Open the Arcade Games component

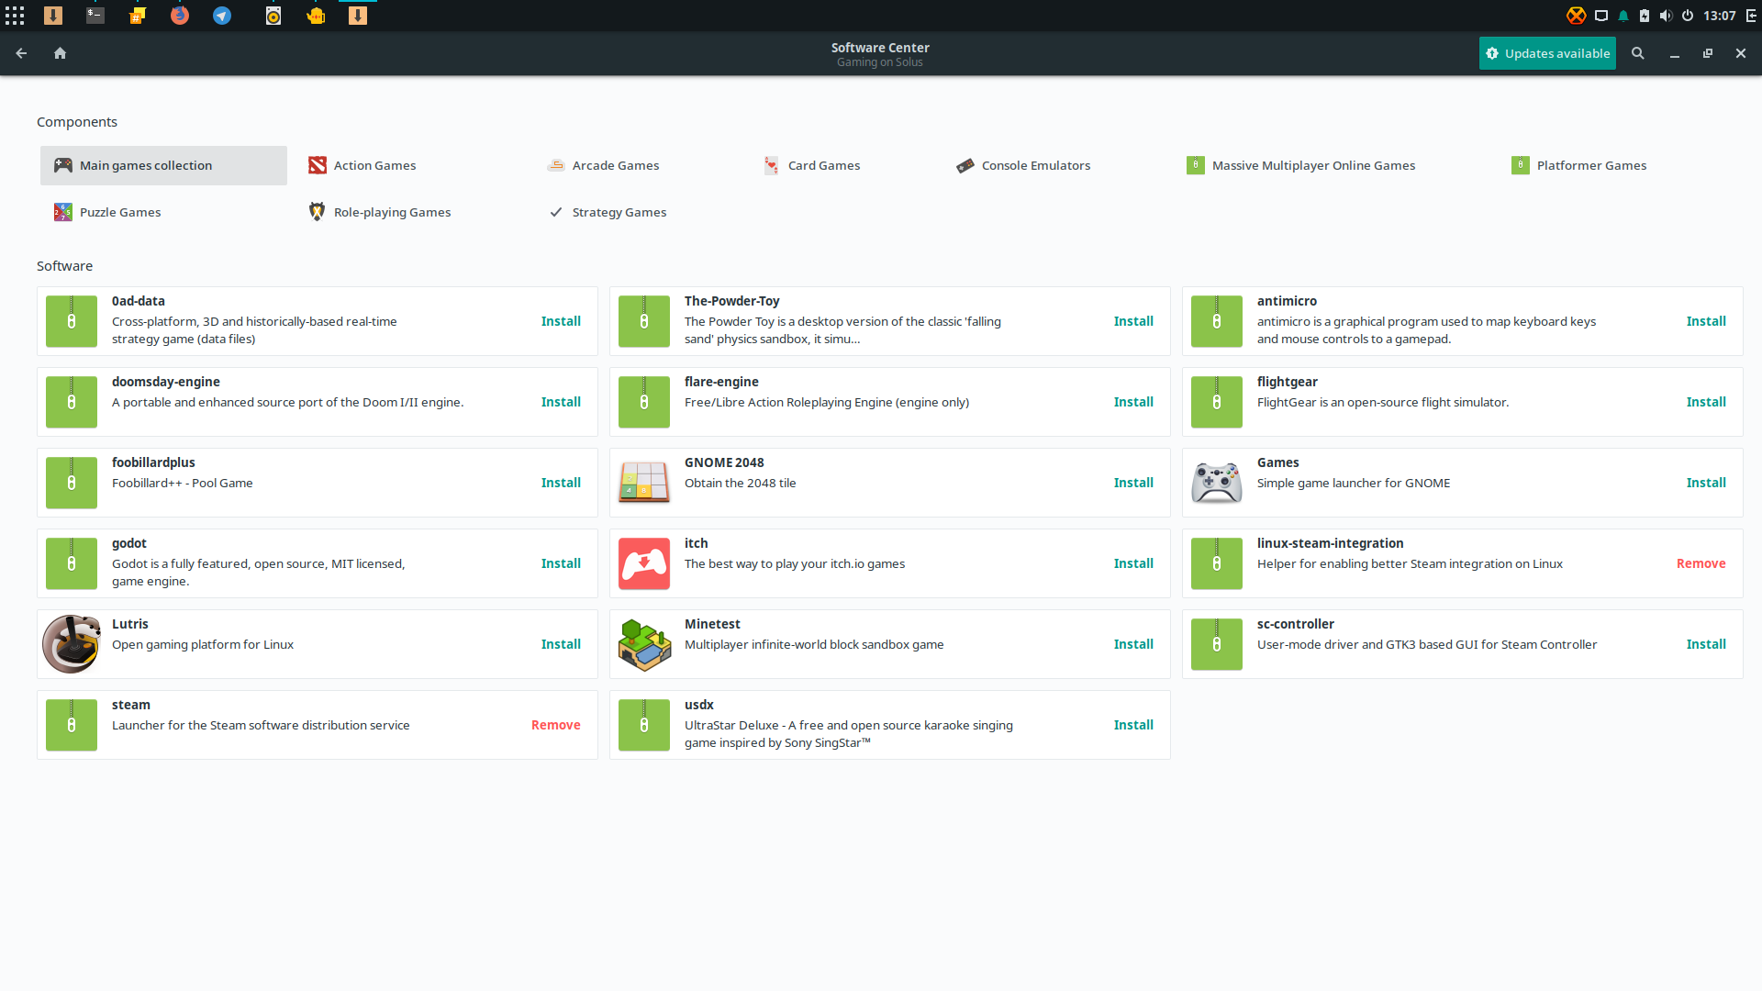603,165
